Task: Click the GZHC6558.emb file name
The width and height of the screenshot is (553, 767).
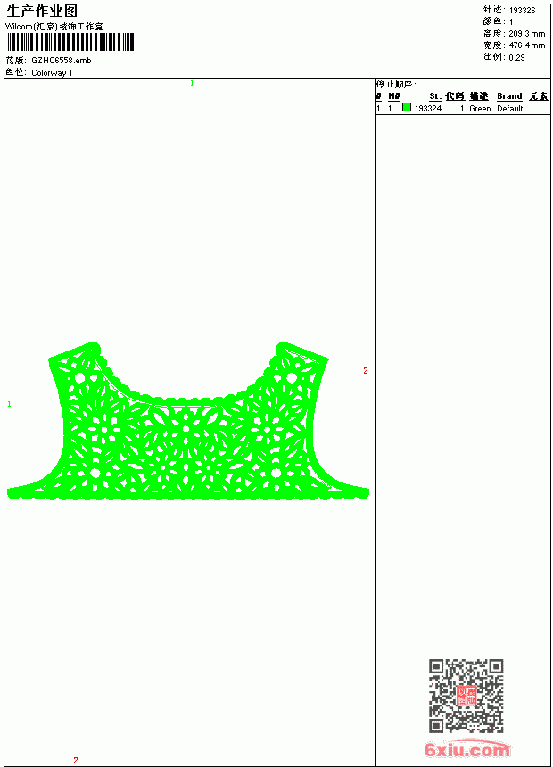Action: tap(62, 61)
